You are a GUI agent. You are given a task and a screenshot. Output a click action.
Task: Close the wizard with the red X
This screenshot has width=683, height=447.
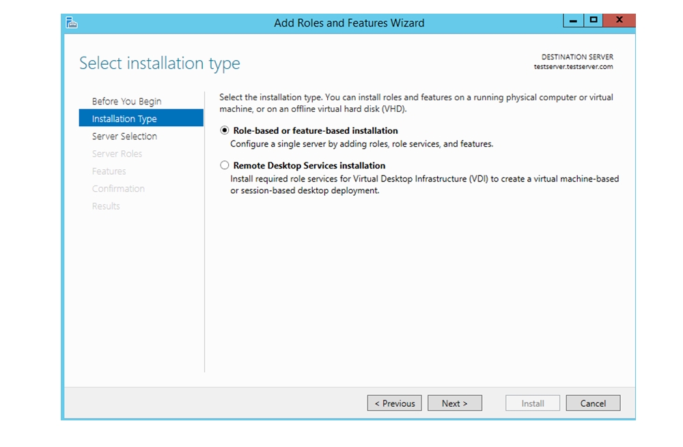[619, 20]
